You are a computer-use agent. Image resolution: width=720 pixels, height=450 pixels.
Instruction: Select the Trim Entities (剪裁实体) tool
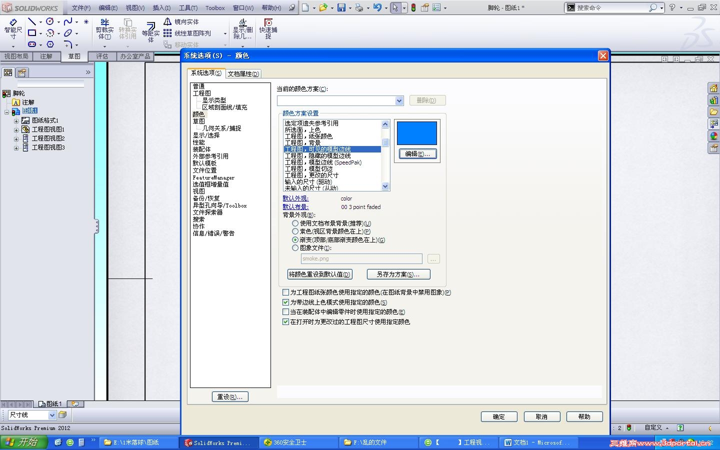104,30
